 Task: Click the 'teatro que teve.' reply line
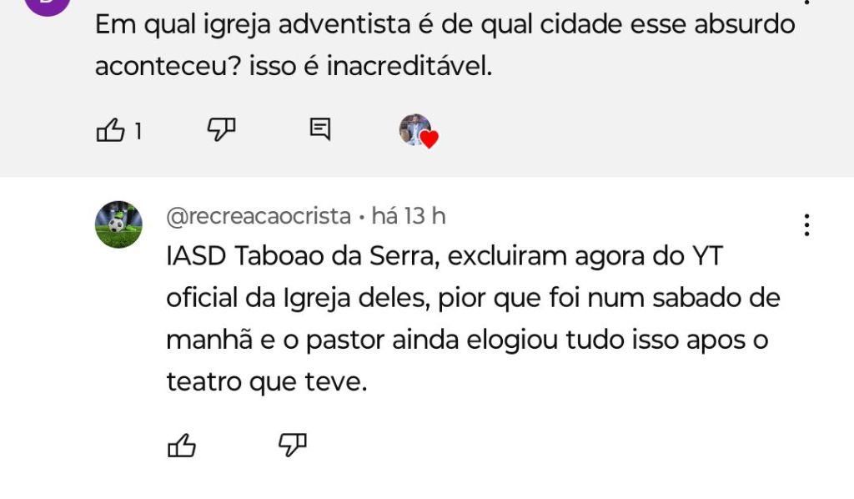266,381
